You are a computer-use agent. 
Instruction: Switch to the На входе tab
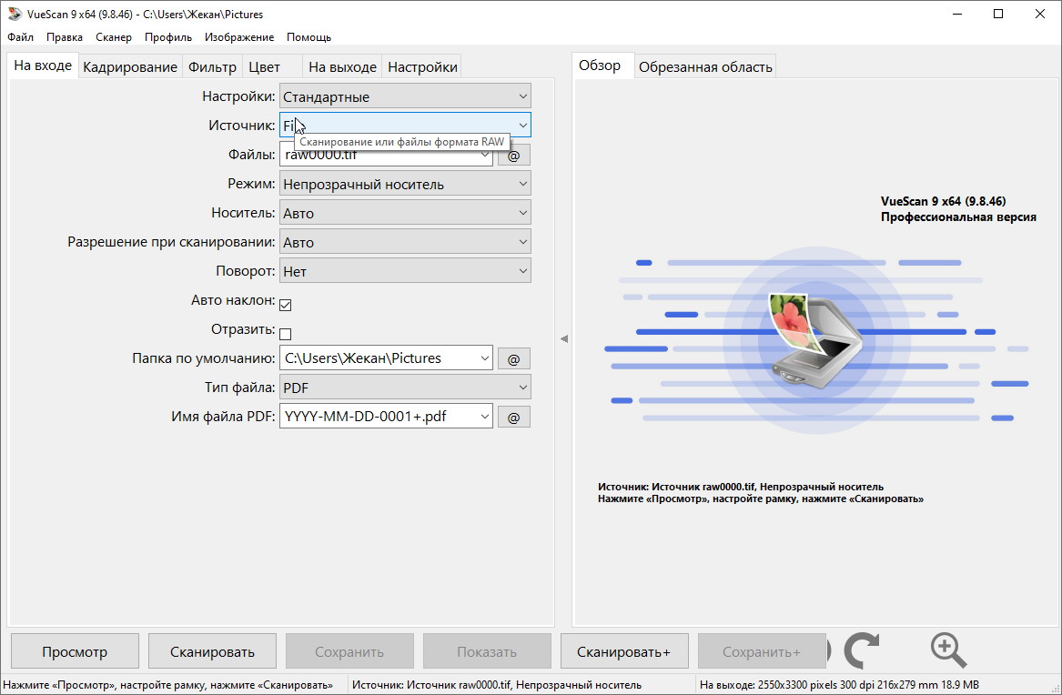pyautogui.click(x=43, y=65)
